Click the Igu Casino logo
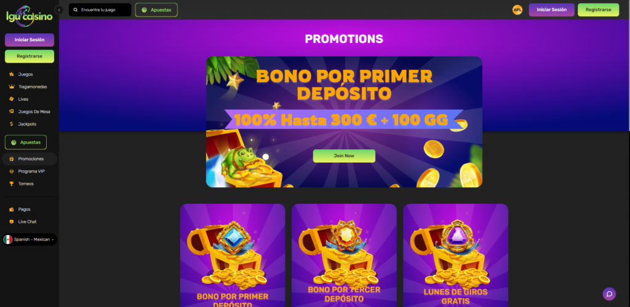The image size is (630, 307). [x=30, y=15]
